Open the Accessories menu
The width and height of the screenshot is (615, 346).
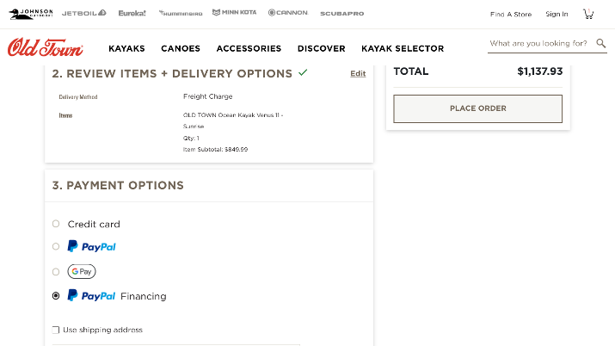(x=249, y=48)
